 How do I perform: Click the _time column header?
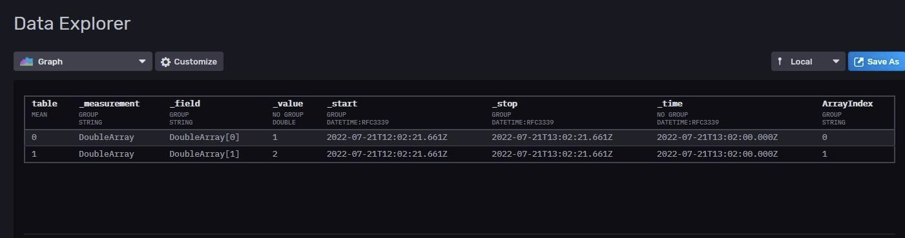click(x=670, y=104)
